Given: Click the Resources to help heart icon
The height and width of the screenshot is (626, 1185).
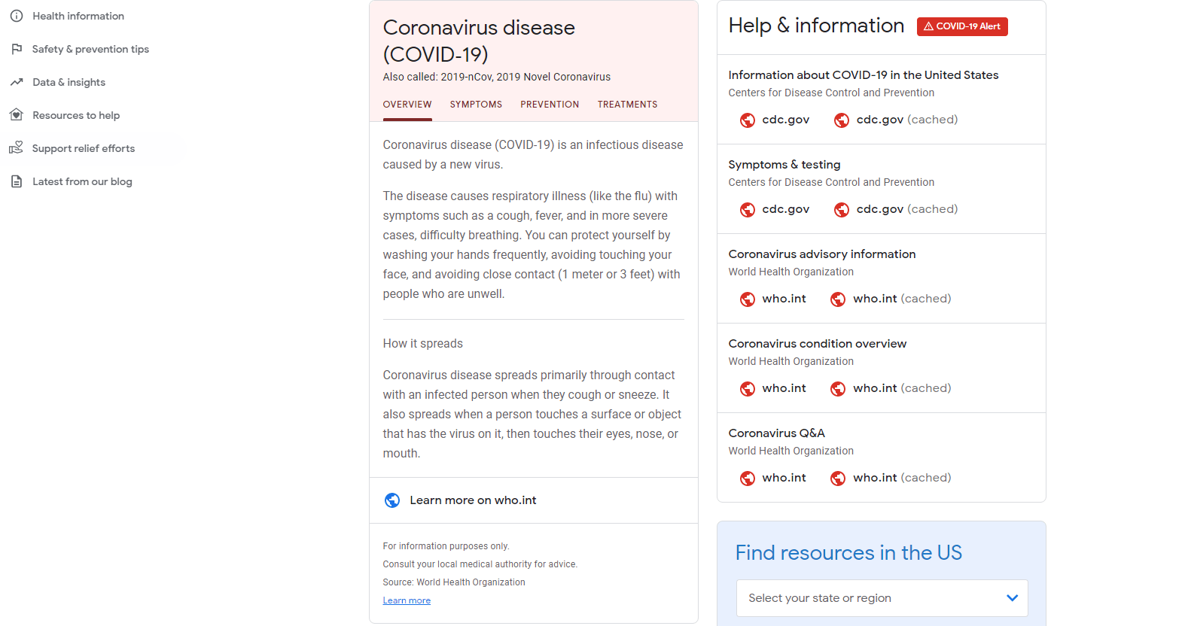Looking at the screenshot, I should [x=17, y=115].
